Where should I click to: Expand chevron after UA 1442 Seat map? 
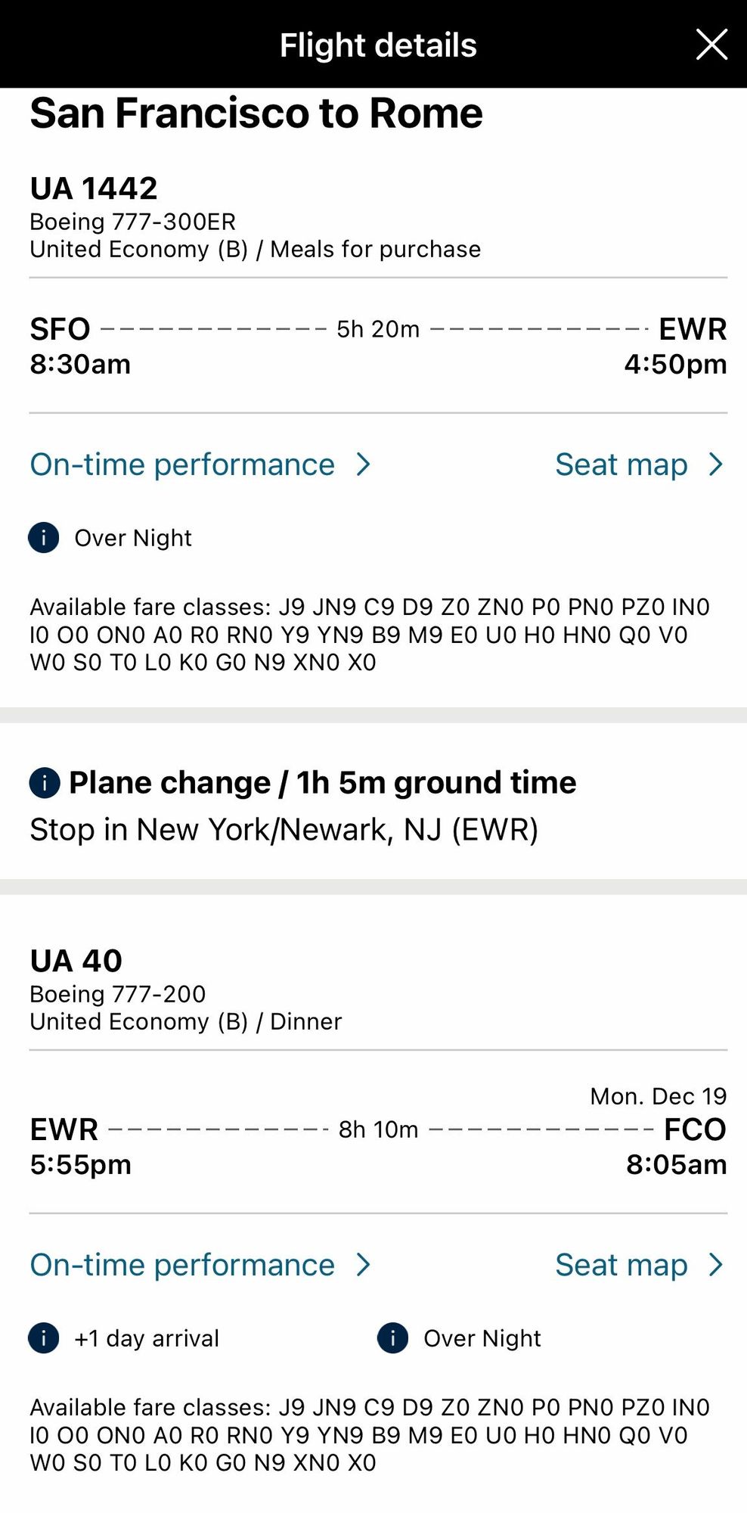coord(716,464)
